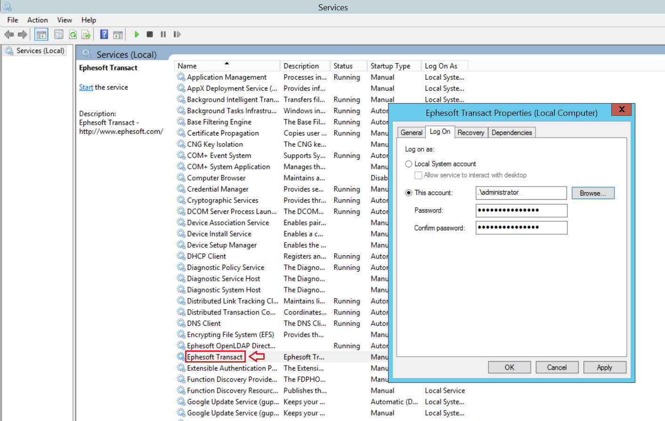Viewport: 665px width, 421px height.
Task: Click the Apply button
Action: pyautogui.click(x=605, y=367)
